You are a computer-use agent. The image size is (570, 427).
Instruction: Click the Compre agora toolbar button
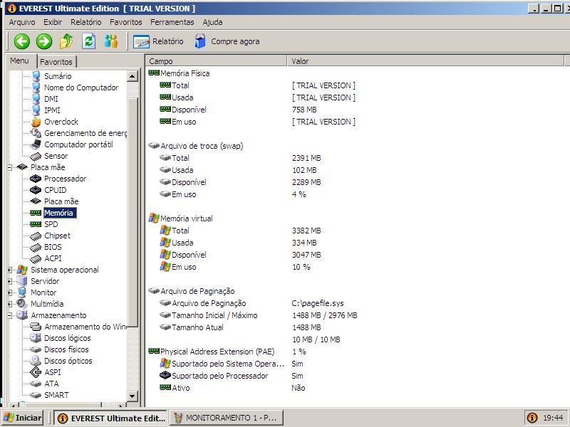tap(227, 41)
